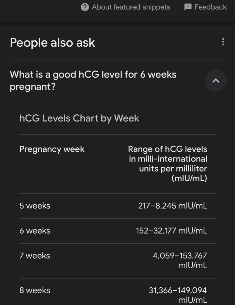Image resolution: width=235 pixels, height=305 pixels.
Task: Open the About featured snippets link
Action: pyautogui.click(x=131, y=7)
